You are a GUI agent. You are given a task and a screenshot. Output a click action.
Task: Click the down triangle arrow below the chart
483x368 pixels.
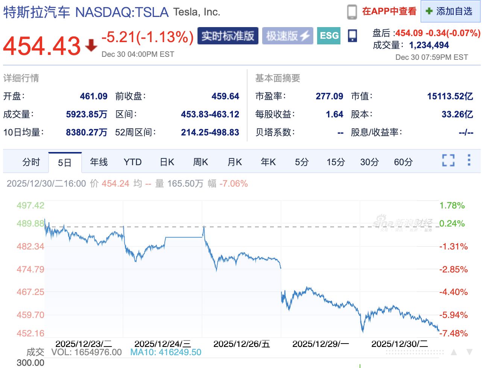(469, 353)
